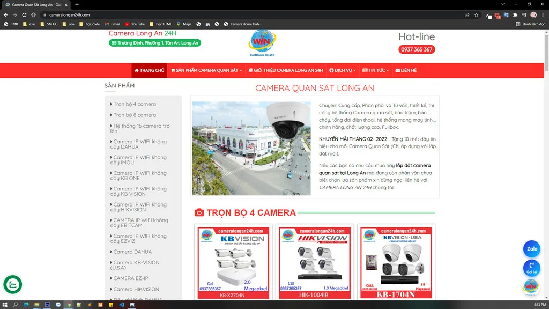Click the Camera Long An 24H site title
This screenshot has height=309, width=549.
click(x=143, y=33)
